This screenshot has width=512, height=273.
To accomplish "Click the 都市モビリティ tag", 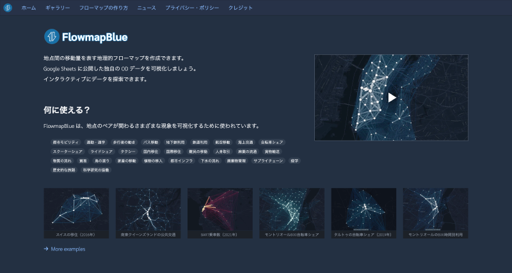I will tap(66, 142).
